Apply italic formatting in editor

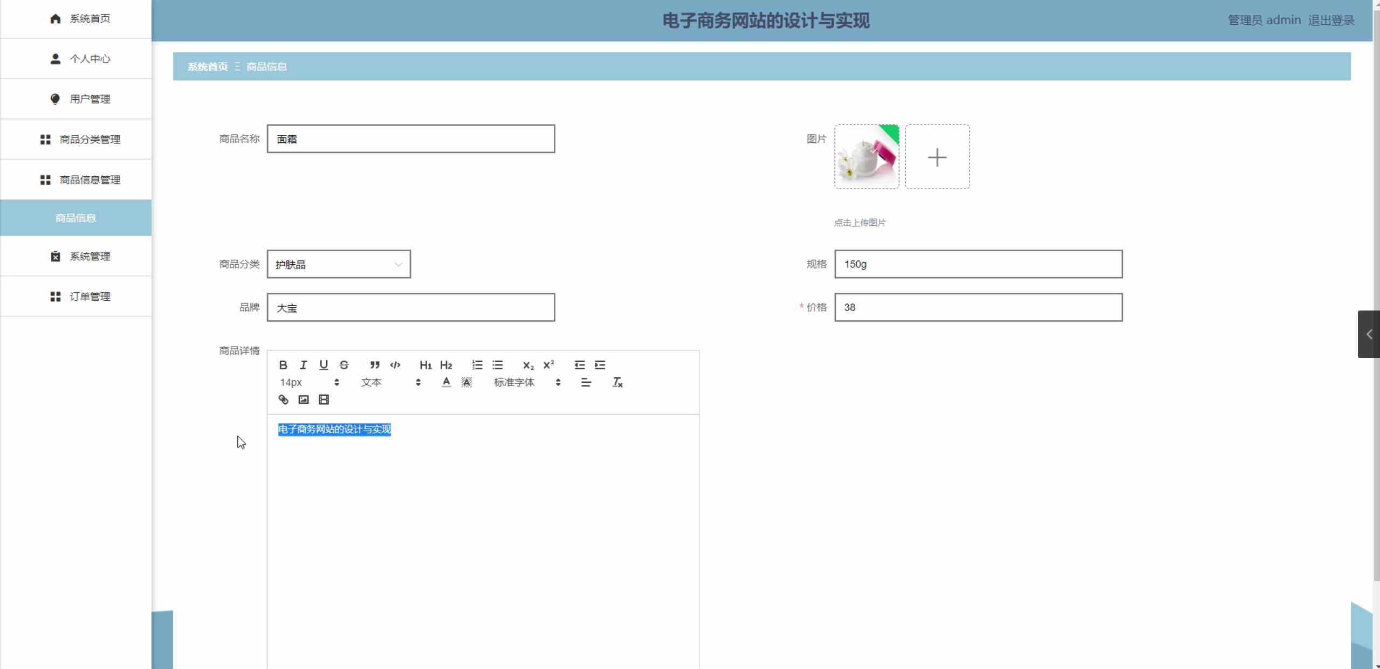[x=303, y=365]
